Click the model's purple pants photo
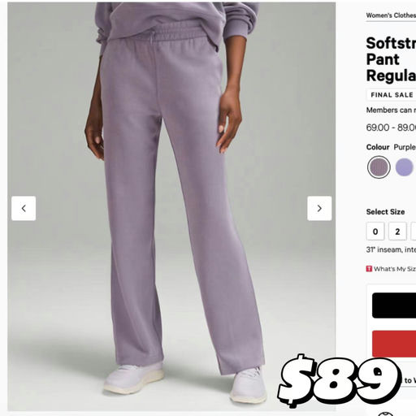This screenshot has width=416, height=416. (x=171, y=206)
